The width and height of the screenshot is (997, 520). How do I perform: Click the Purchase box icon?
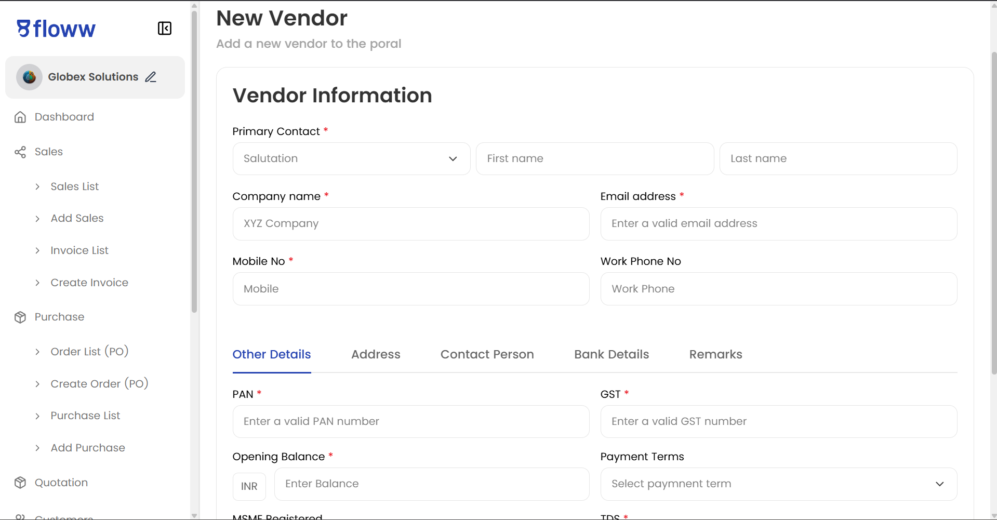pos(20,317)
